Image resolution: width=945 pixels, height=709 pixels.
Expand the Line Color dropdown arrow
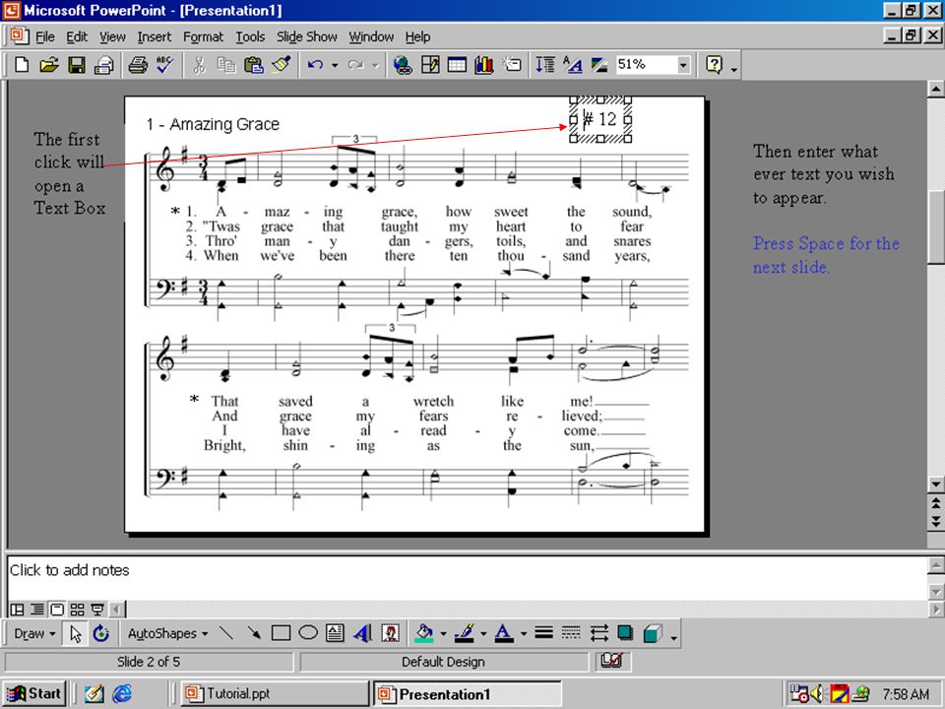[x=483, y=633]
